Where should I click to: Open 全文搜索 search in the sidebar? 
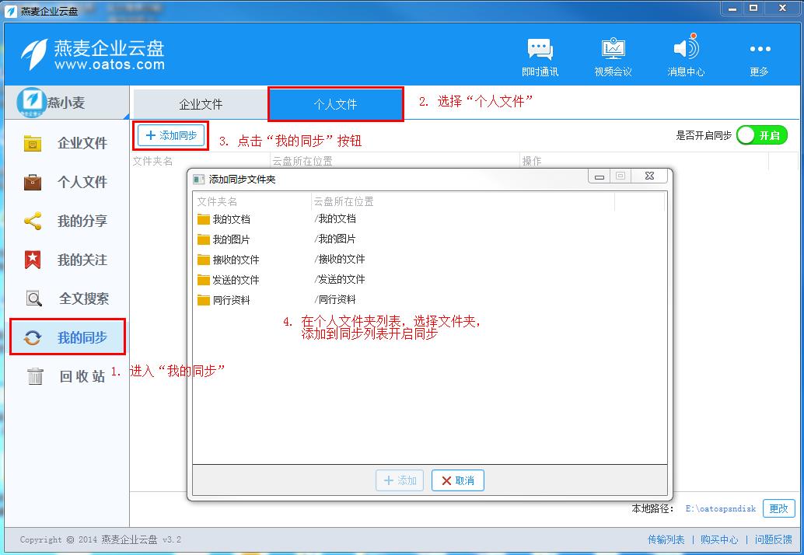pyautogui.click(x=67, y=298)
